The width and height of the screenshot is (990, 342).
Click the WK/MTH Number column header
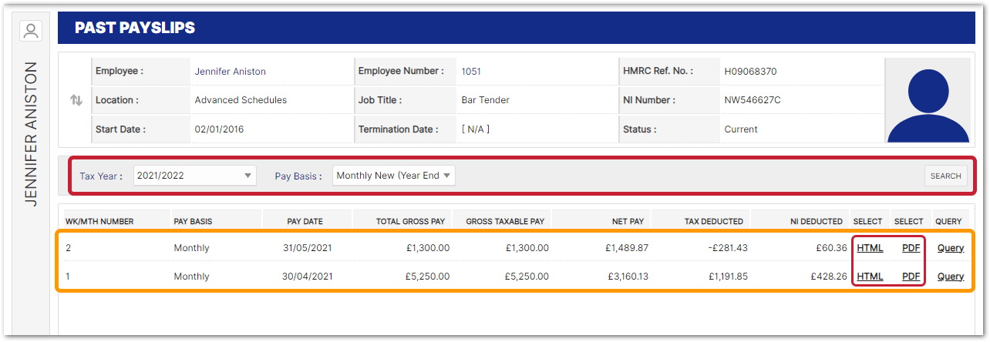pos(99,221)
